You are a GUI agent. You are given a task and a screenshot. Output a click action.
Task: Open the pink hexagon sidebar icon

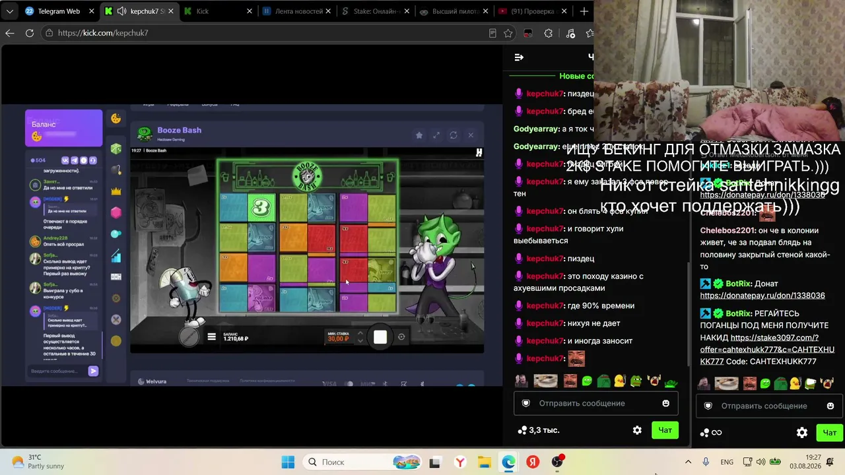pyautogui.click(x=116, y=212)
